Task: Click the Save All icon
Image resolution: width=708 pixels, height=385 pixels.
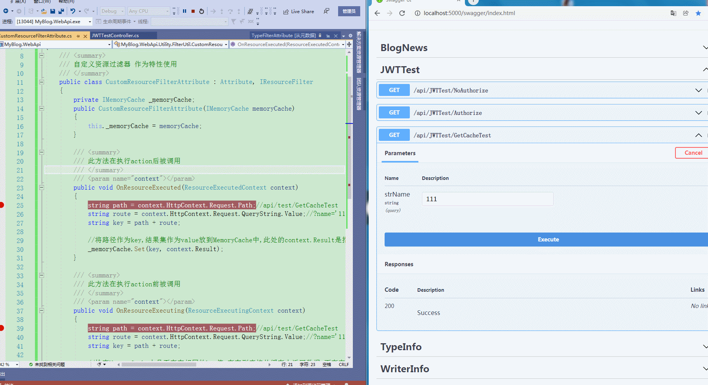Action: 61,11
